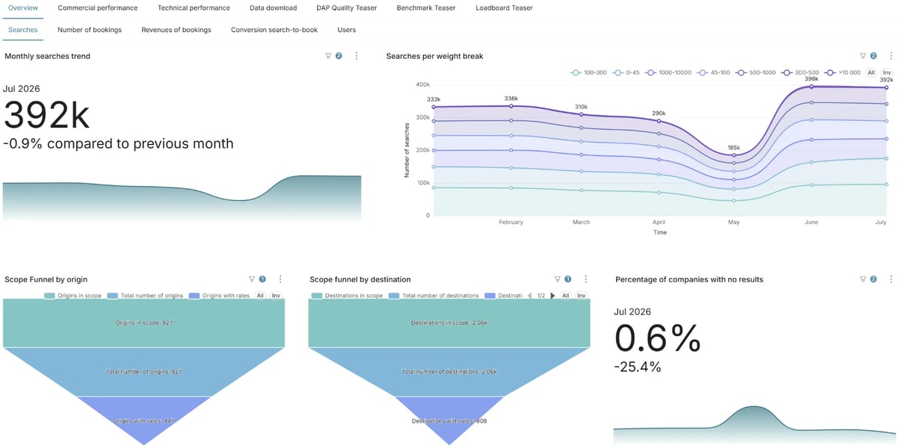Toggle the >10 000 legend series
Image resolution: width=897 pixels, height=448 pixels.
(842, 72)
